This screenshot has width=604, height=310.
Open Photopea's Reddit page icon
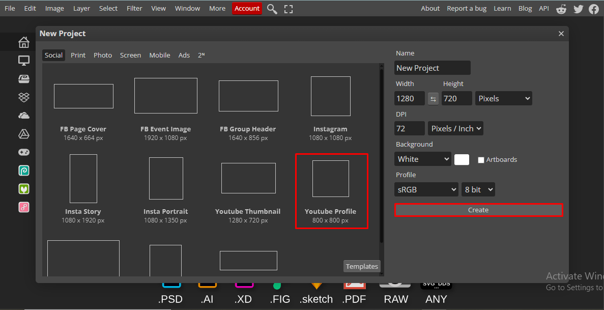point(561,9)
